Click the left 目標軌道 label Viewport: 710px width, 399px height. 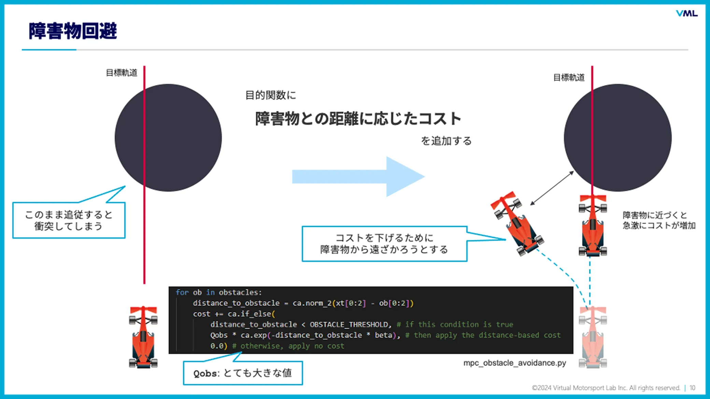pyautogui.click(x=122, y=73)
